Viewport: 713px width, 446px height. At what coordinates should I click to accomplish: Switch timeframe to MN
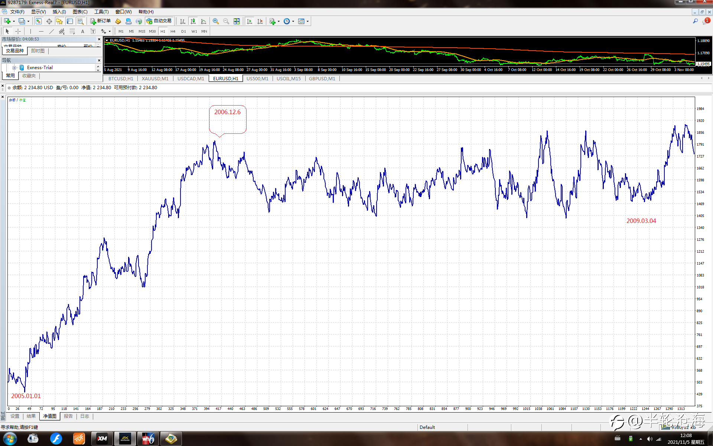(x=204, y=31)
